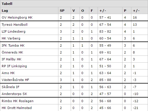Select the Tyresö Handboll team row
This screenshot has height=111, width=148.
pos(74,25)
